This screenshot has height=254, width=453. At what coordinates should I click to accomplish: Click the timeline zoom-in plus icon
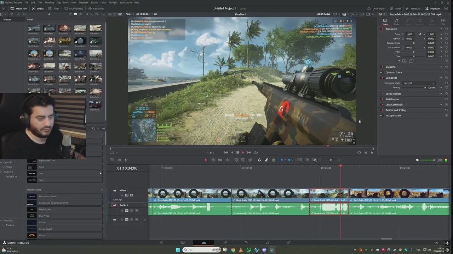click(x=339, y=160)
